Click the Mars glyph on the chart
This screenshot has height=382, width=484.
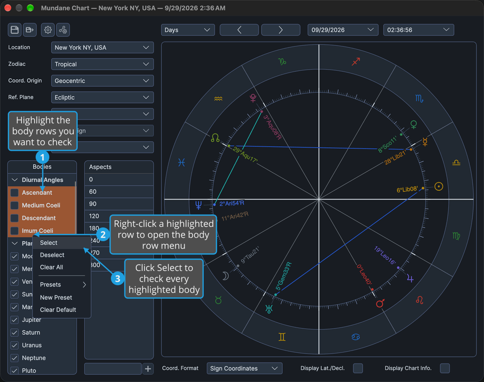[380, 303]
